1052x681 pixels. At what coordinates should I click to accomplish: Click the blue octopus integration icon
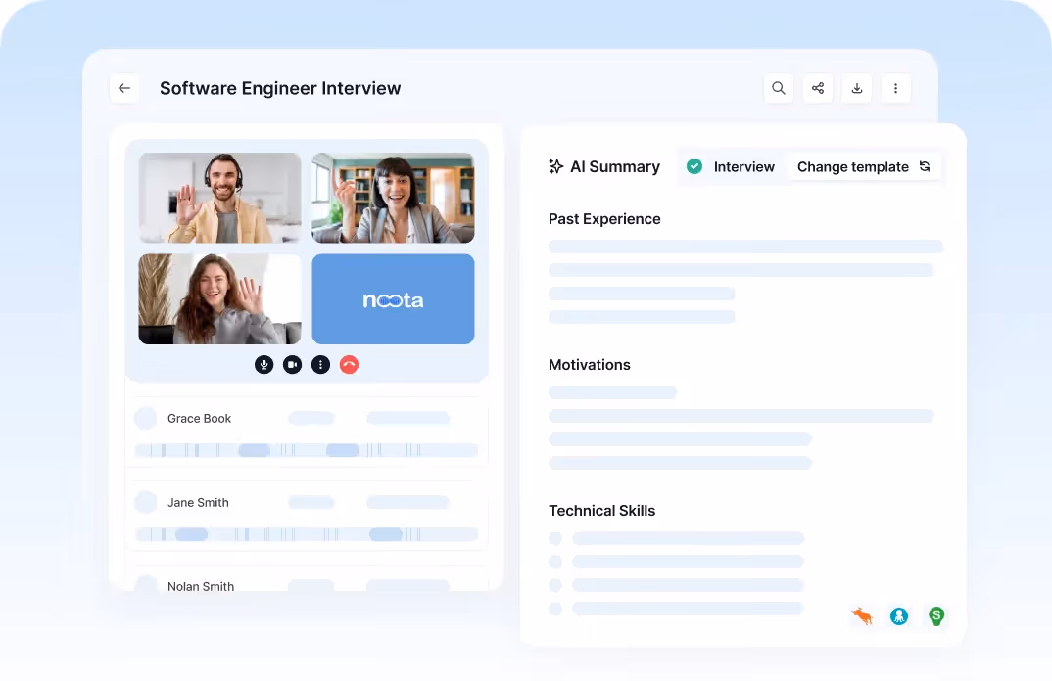(x=899, y=616)
